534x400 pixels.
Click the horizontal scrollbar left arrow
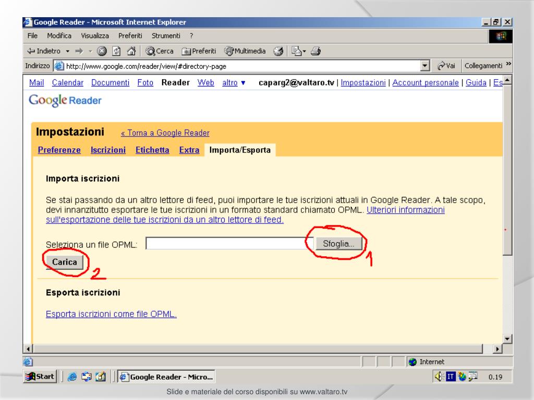[28, 348]
